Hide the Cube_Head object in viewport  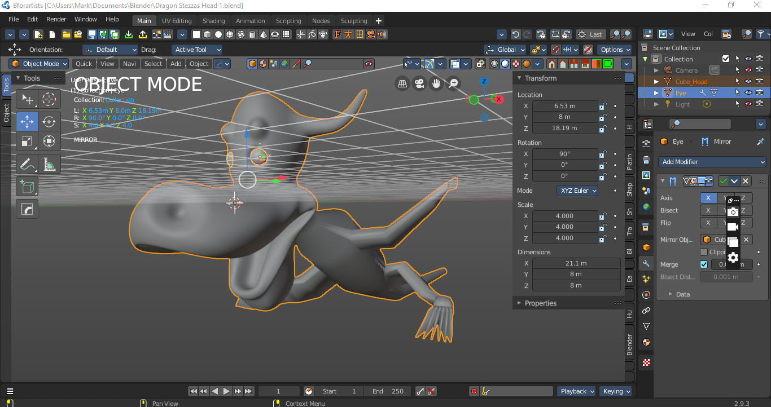[748, 81]
